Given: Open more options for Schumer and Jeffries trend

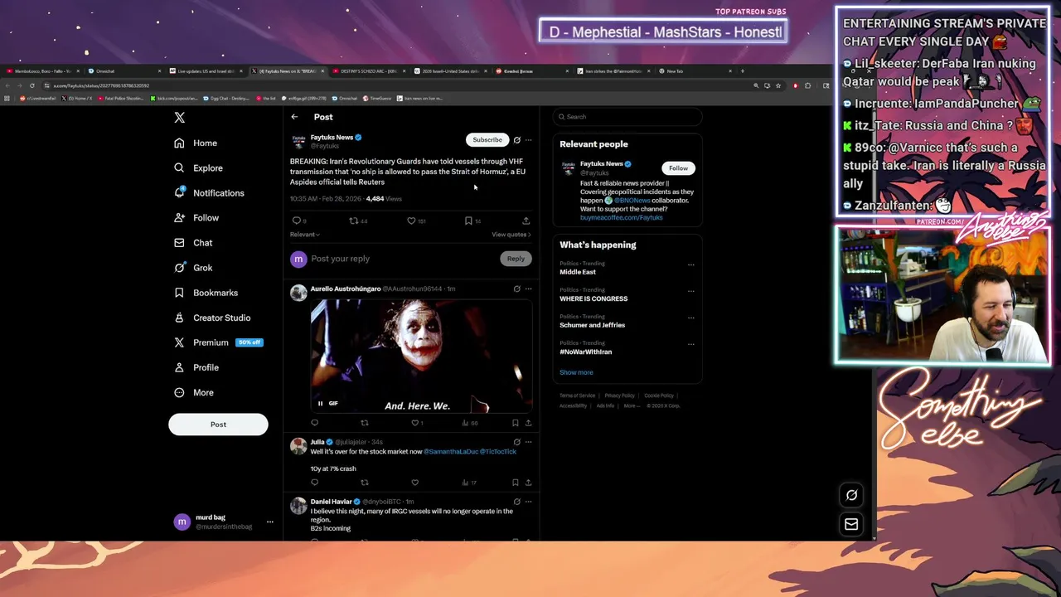Looking at the screenshot, I should [691, 318].
